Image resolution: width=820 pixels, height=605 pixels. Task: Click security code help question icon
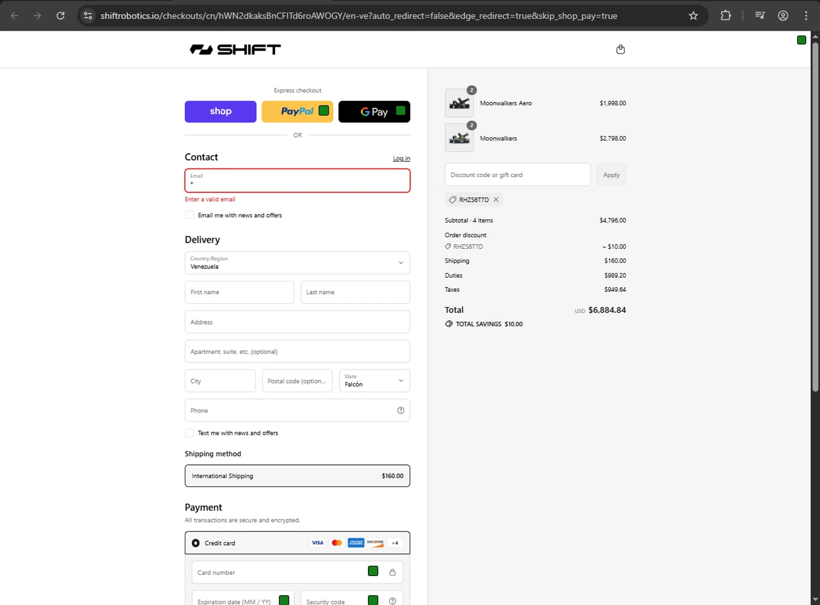coord(393,601)
